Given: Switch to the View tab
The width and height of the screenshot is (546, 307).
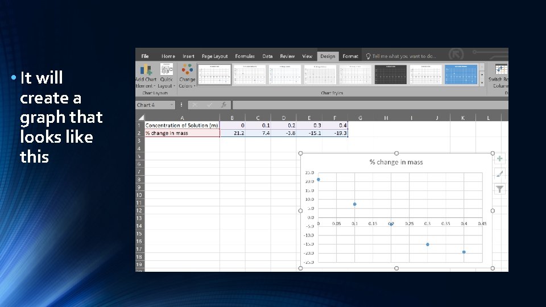Looking at the screenshot, I should click(307, 56).
